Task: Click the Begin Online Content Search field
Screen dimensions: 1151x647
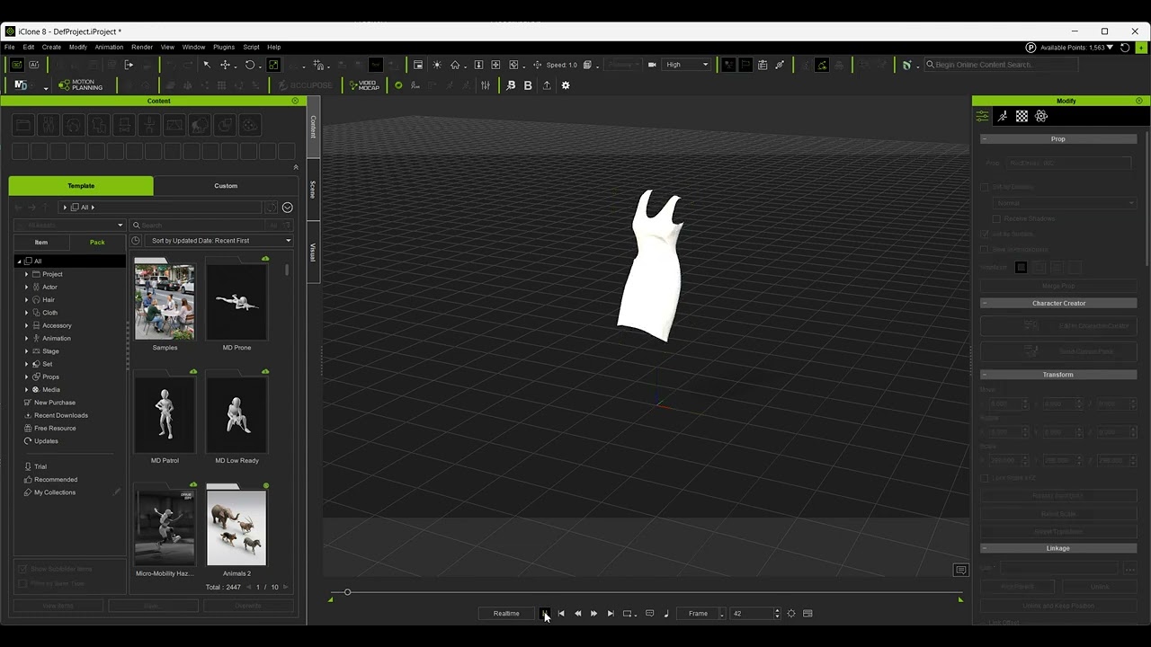Action: 1000,65
